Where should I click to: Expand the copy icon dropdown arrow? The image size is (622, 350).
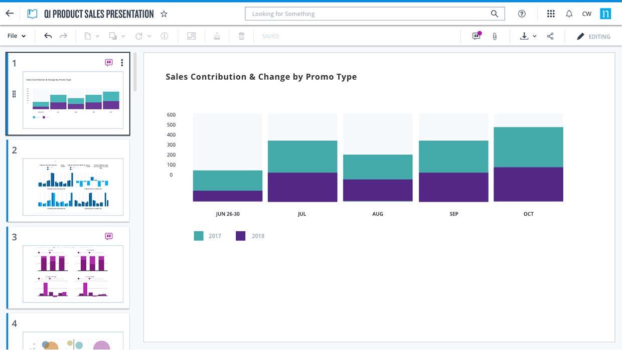pos(97,36)
